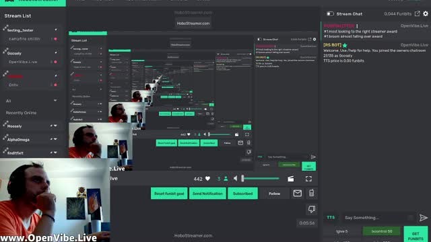Mute the stream with the speaker icon
The image size is (431, 242).
click(x=236, y=179)
